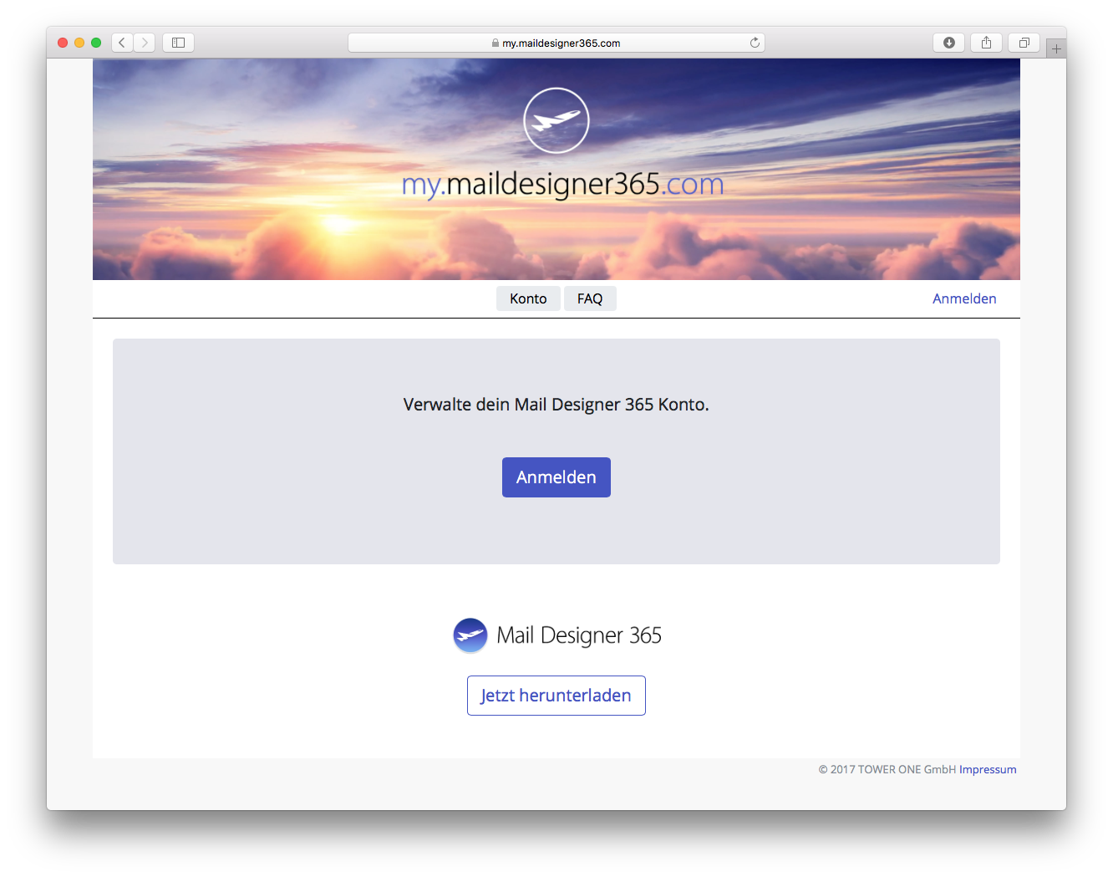Viewport: 1113px width, 877px height.
Task: Maximize the window with green button
Action: point(96,43)
